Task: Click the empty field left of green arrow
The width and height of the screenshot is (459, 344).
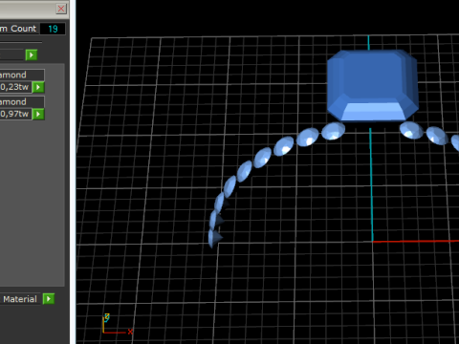Action: [12, 54]
